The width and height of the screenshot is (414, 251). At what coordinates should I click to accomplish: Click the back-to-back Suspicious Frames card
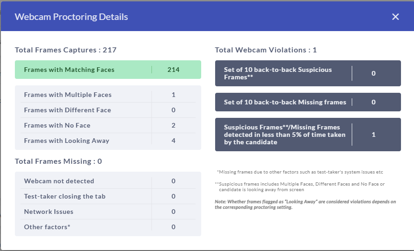point(308,73)
